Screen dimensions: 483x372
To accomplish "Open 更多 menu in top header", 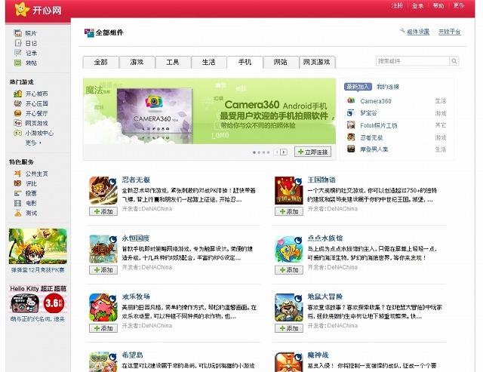I will pos(458,5).
